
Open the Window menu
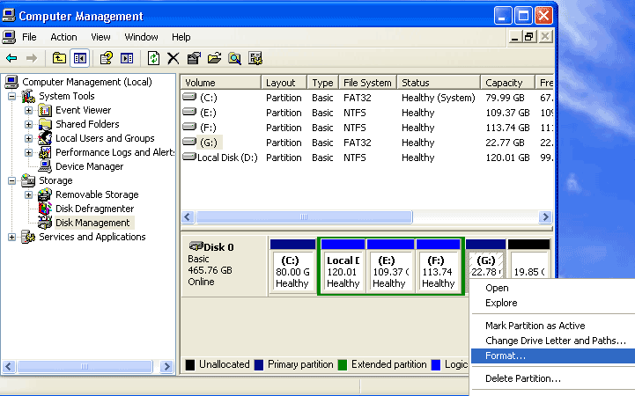pyautogui.click(x=141, y=37)
